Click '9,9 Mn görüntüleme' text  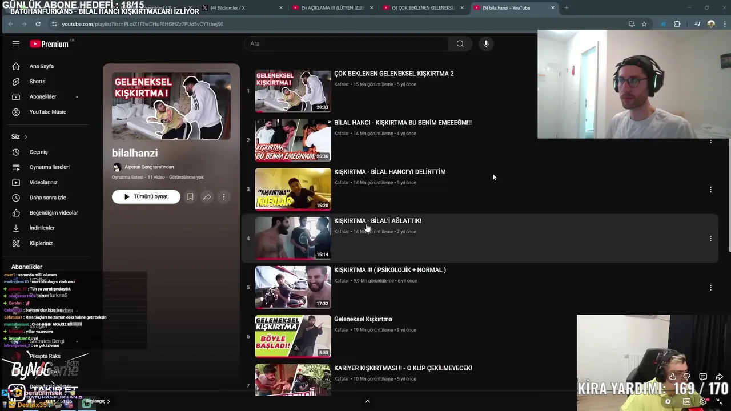coord(373,281)
